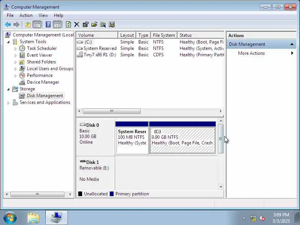Viewport: 300px width, 225px height.
Task: Open the Help menu
Action: 58,15
